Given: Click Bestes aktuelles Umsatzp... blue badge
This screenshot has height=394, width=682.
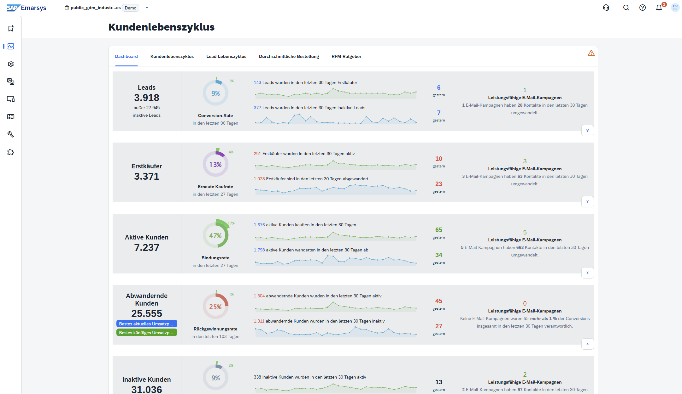Looking at the screenshot, I should (147, 324).
